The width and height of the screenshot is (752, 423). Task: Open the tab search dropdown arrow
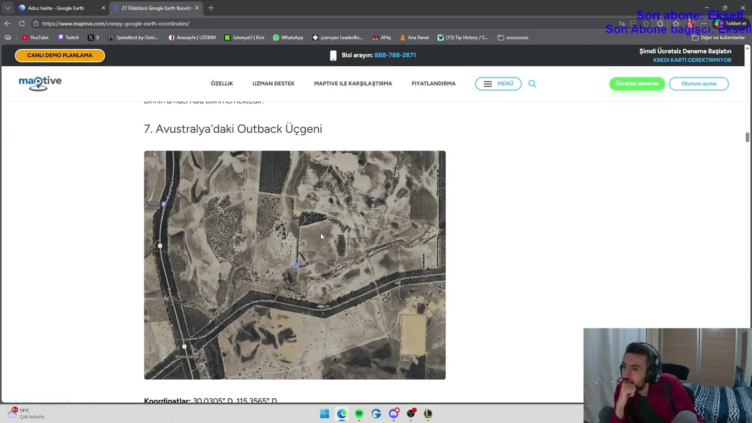pos(7,8)
